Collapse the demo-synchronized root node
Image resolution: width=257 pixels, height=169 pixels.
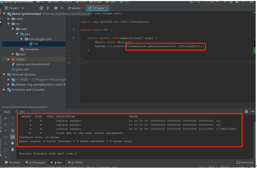click(x=4, y=14)
